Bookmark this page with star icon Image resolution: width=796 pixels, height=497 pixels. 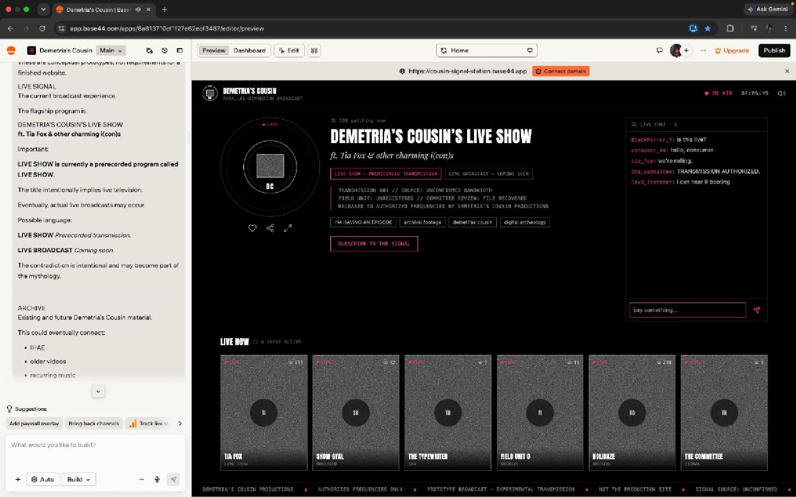[708, 29]
